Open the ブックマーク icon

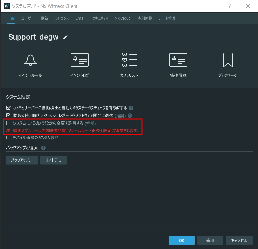[x=228, y=60]
